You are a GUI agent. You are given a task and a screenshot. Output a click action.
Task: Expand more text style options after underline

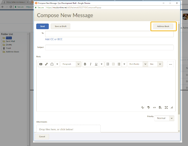click(x=102, y=64)
